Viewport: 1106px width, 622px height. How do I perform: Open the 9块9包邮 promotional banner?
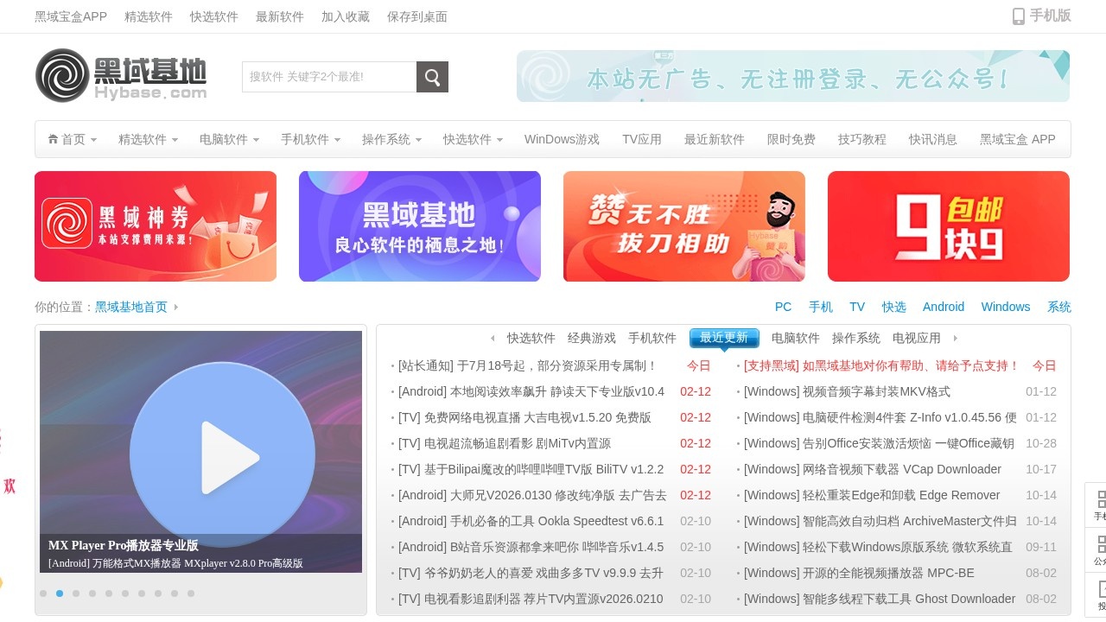pyautogui.click(x=948, y=226)
